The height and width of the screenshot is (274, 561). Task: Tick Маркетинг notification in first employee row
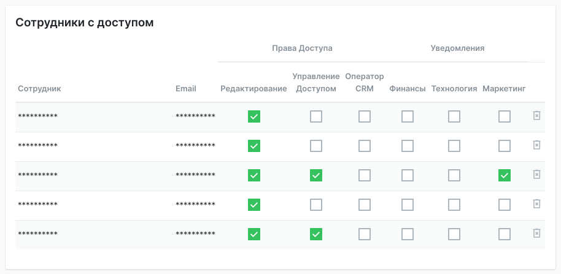tap(505, 116)
